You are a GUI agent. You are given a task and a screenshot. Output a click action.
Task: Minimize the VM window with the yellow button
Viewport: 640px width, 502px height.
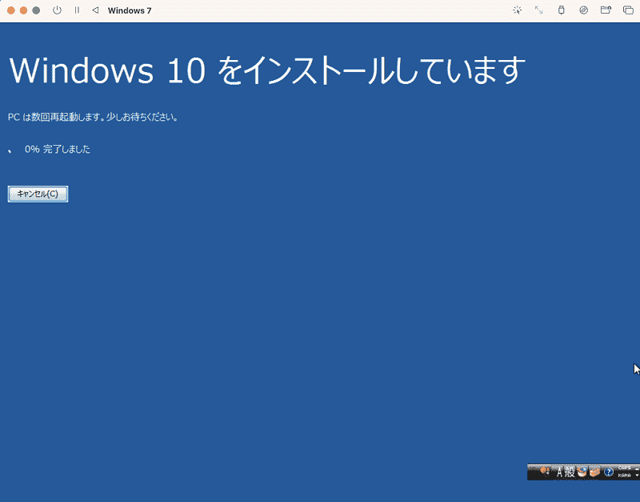24,10
